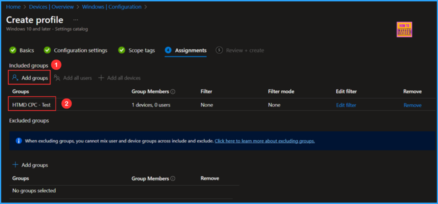Click the info icon beside included Group Members
This screenshot has width=438, height=204.
pos(173,92)
